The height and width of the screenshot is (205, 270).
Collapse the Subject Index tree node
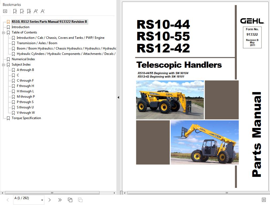point(3,65)
